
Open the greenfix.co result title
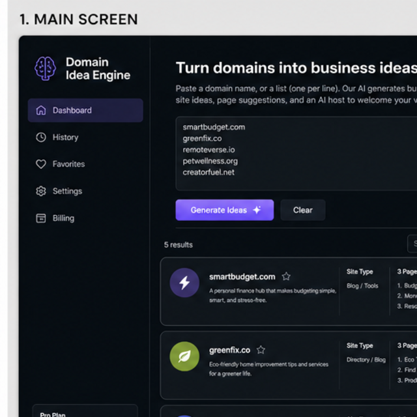point(230,351)
